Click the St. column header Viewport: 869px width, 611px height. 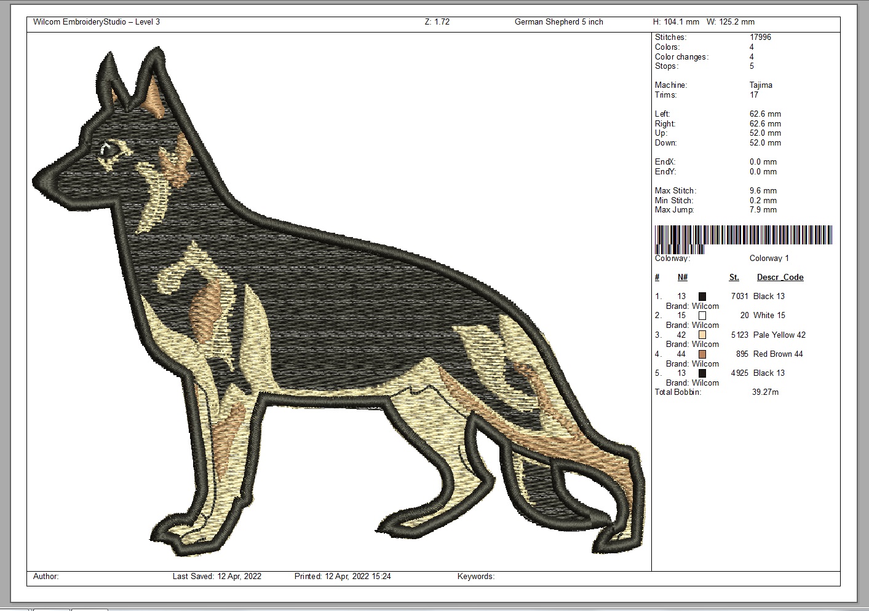[x=734, y=278]
